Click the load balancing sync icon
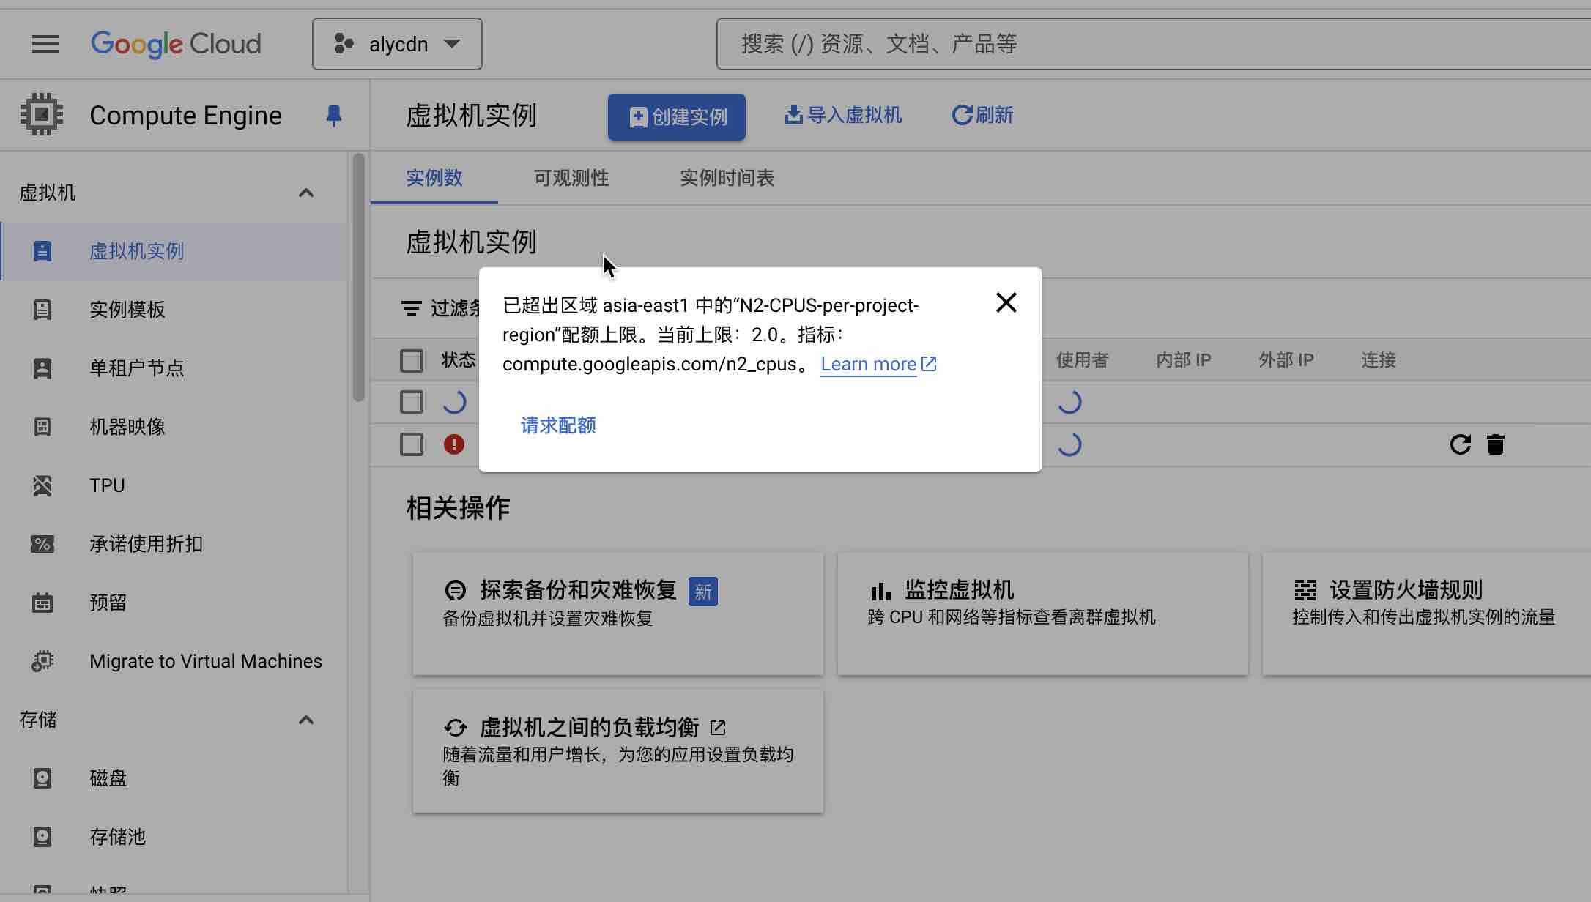This screenshot has height=902, width=1591. (456, 728)
